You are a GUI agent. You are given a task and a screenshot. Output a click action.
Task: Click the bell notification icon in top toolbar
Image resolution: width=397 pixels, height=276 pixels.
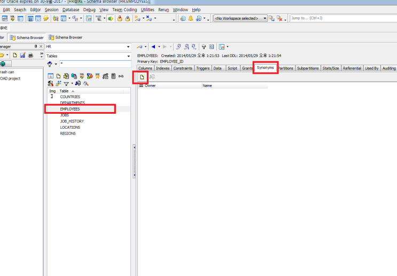[190, 18]
